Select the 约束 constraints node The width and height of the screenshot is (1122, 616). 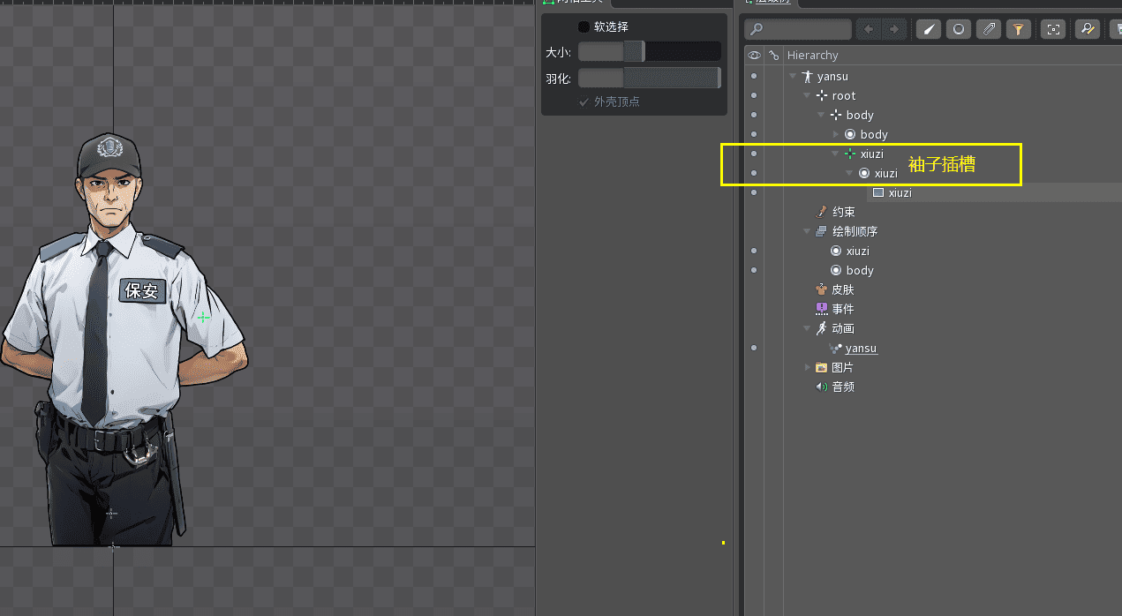pos(843,212)
